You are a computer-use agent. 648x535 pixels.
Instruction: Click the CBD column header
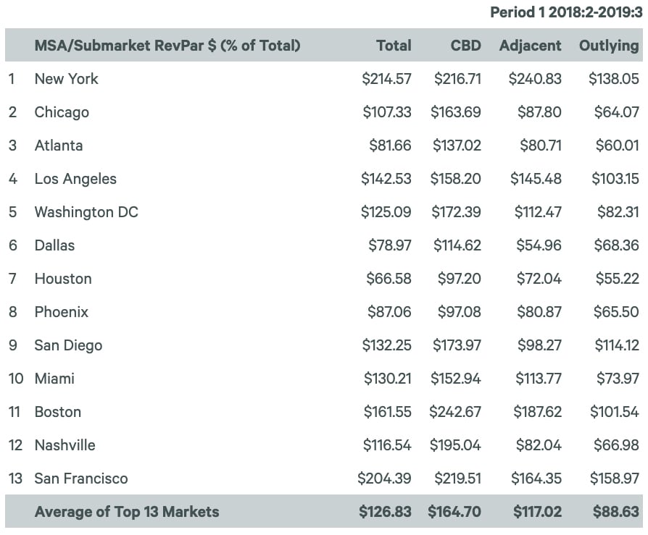coord(465,46)
